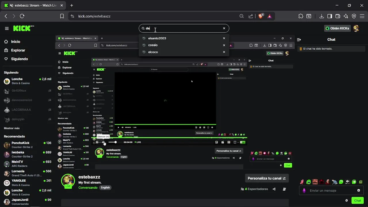Open chat settings gear

346,200
